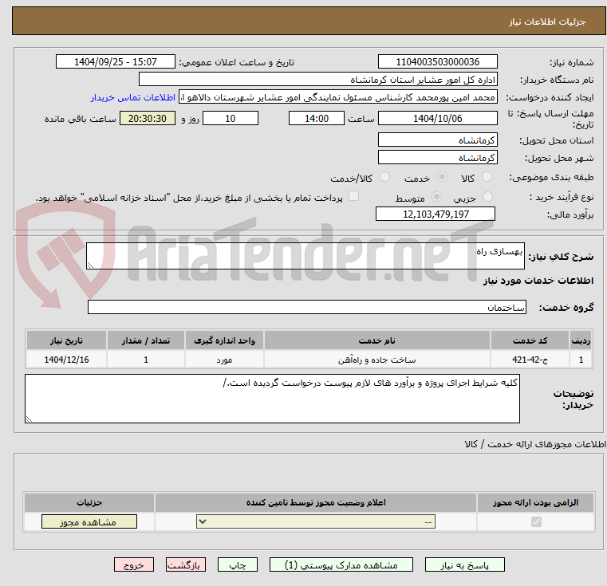Image resolution: width=607 pixels, height=586 pixels.
Task: Open مشاهده مدارک پیوستی attachments
Action: click(341, 564)
